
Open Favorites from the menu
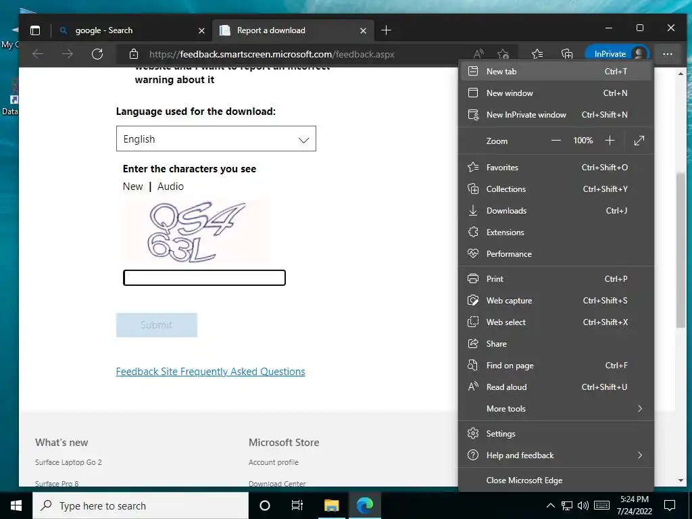coord(556,168)
